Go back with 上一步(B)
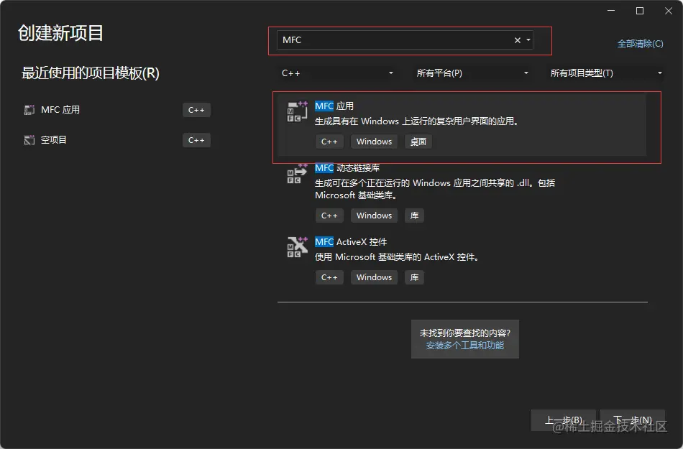Image resolution: width=683 pixels, height=449 pixels. [563, 420]
